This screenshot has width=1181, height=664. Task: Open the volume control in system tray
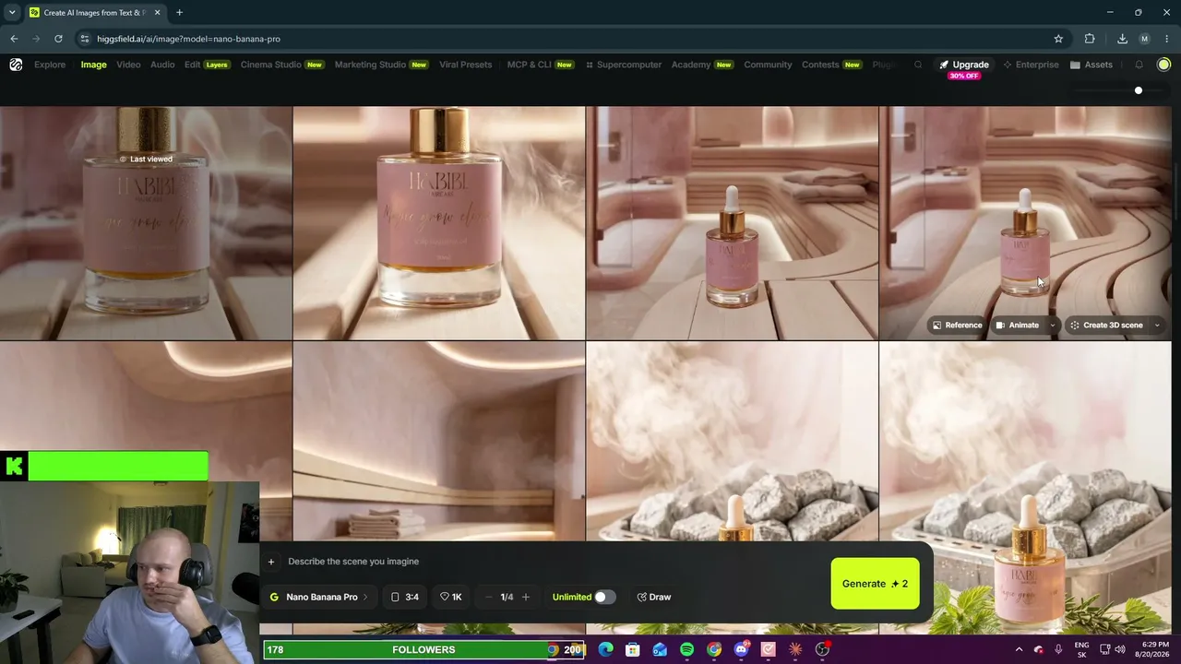(x=1120, y=649)
